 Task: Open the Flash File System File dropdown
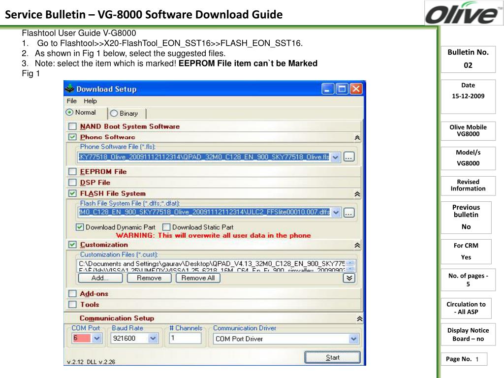336,213
